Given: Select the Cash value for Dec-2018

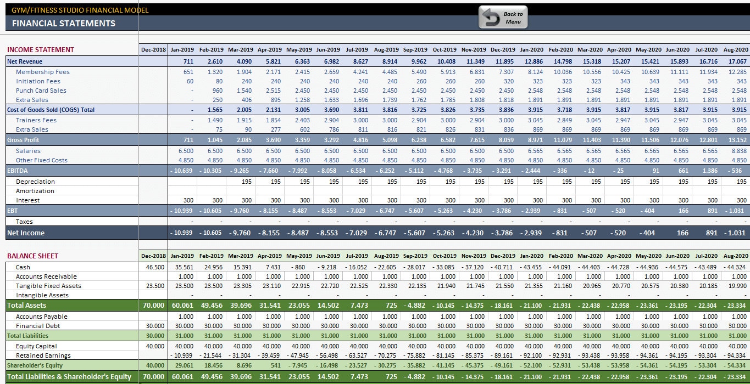Looking at the screenshot, I should point(154,266).
